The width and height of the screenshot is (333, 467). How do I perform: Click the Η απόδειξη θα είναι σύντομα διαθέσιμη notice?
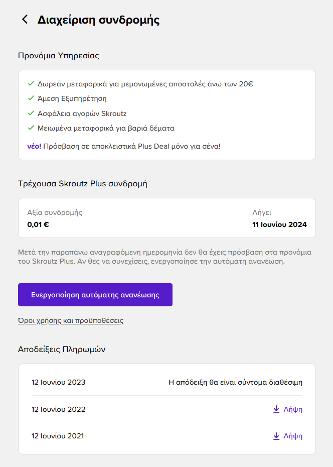pyautogui.click(x=236, y=382)
